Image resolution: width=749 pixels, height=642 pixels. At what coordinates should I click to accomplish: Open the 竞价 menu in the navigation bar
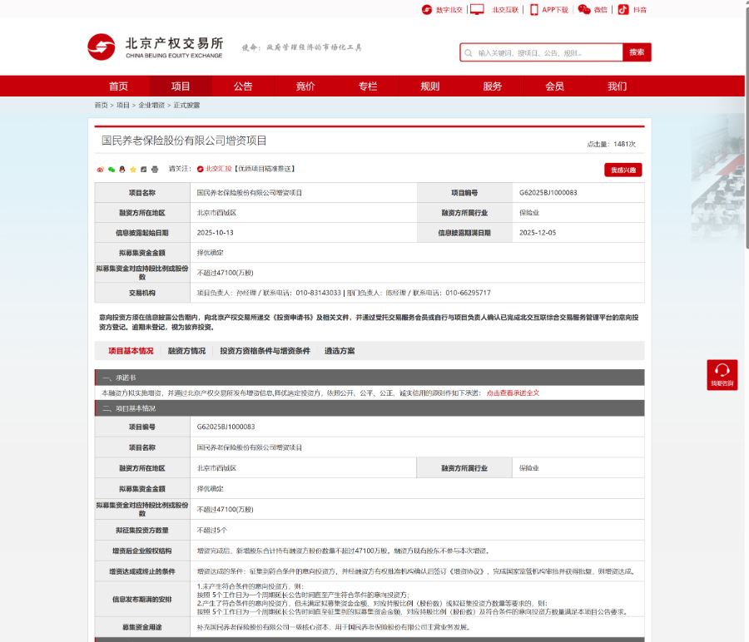(x=305, y=86)
